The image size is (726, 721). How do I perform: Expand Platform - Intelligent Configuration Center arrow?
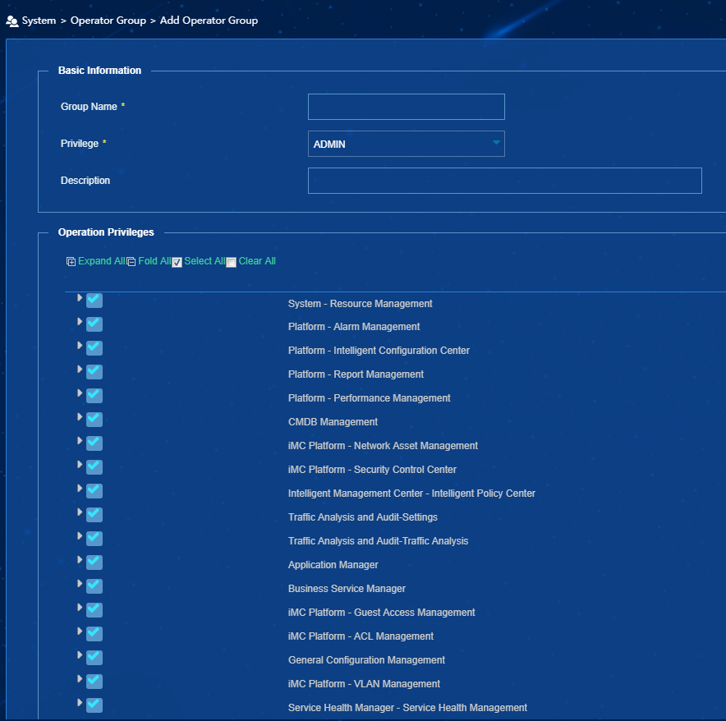(x=80, y=346)
